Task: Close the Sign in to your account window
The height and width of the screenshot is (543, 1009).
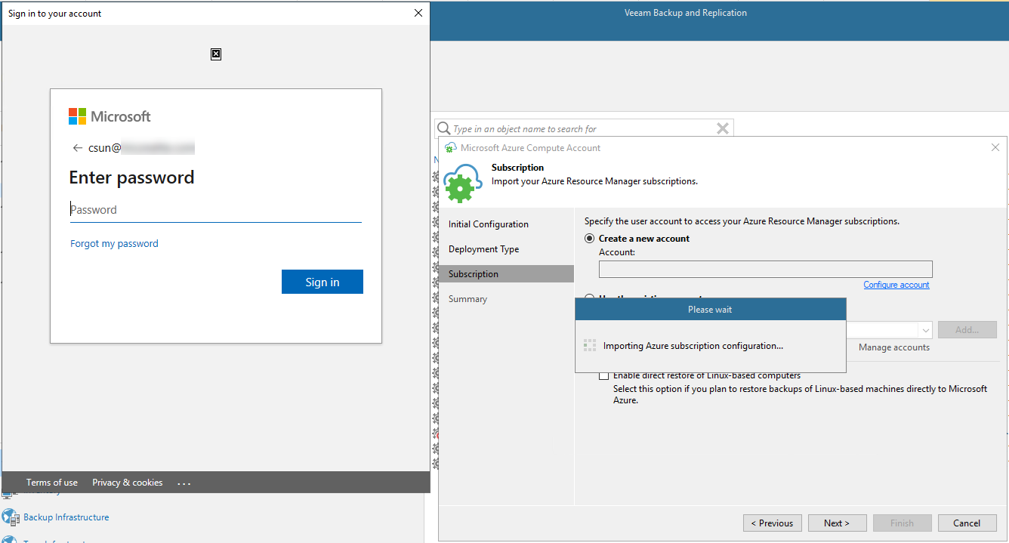Action: click(419, 13)
